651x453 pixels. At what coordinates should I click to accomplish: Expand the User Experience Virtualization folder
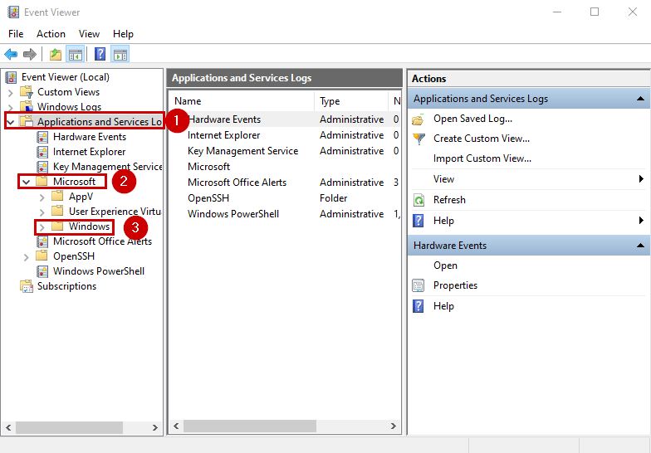(42, 212)
